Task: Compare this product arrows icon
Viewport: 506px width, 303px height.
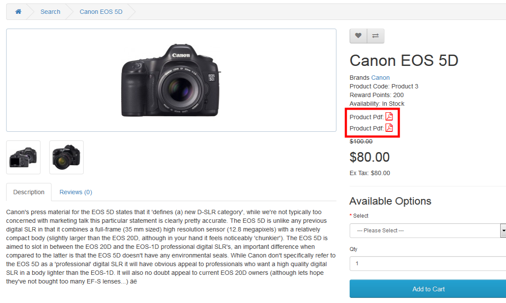Action: [x=376, y=36]
